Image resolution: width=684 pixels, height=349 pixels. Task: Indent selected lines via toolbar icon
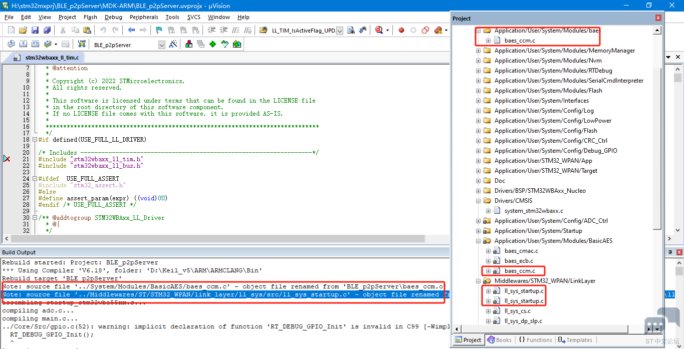pyautogui.click(x=212, y=30)
